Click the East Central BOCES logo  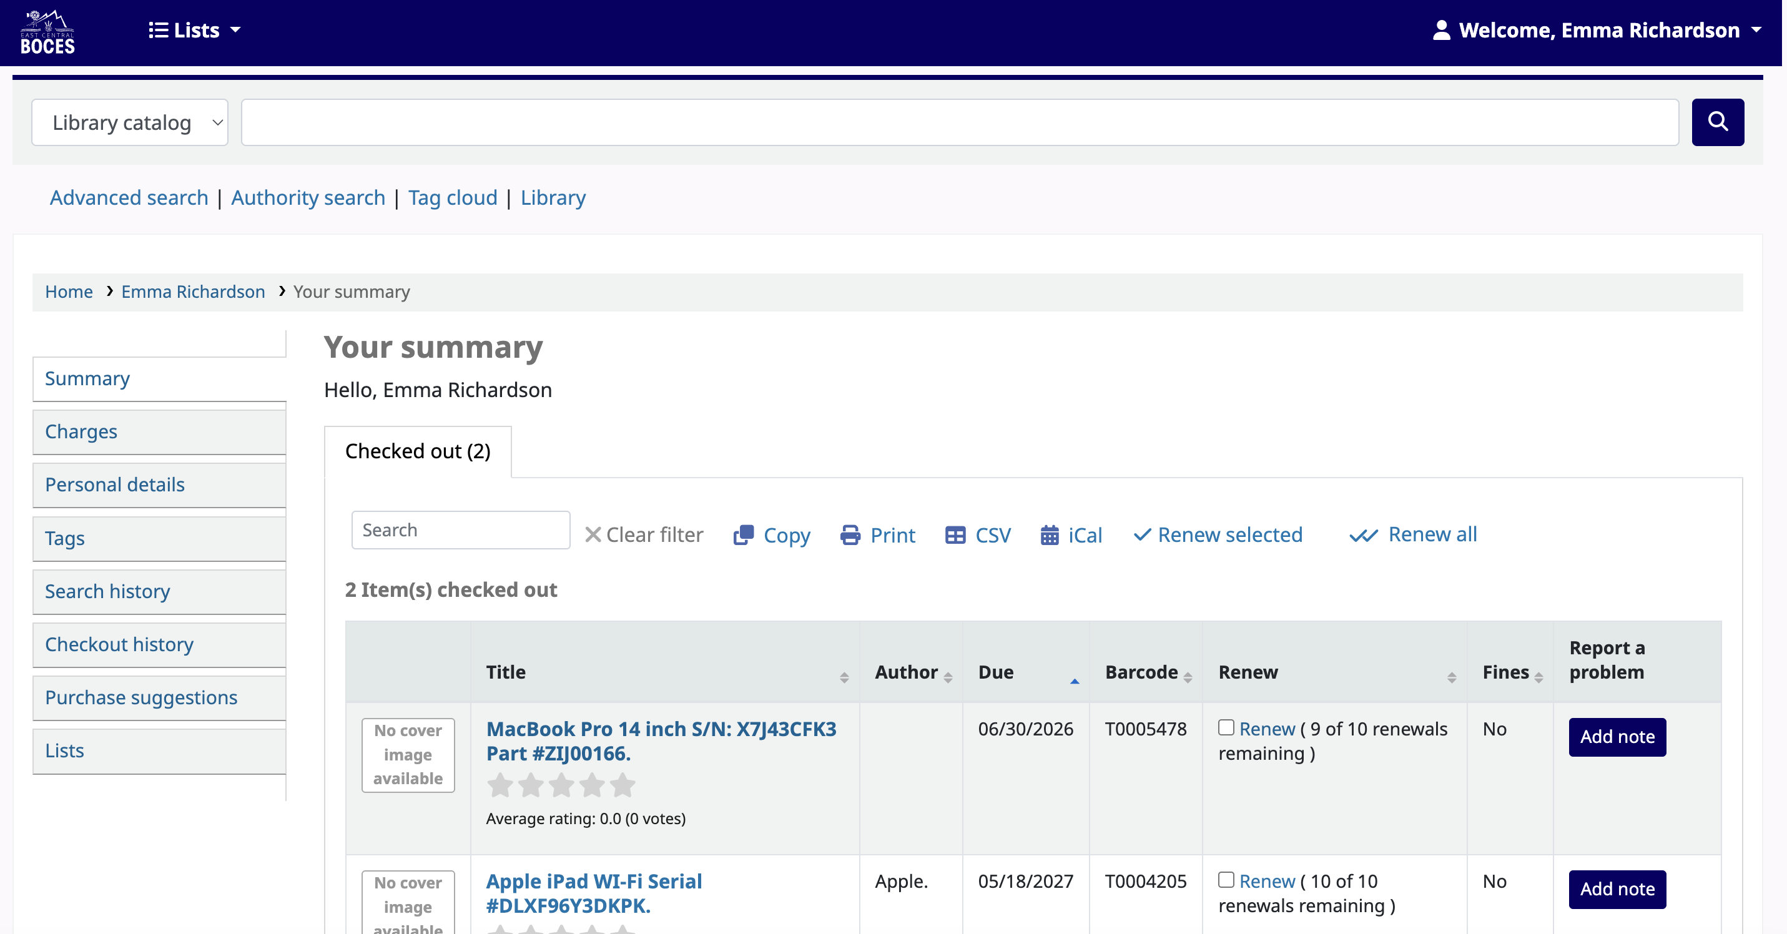46,31
